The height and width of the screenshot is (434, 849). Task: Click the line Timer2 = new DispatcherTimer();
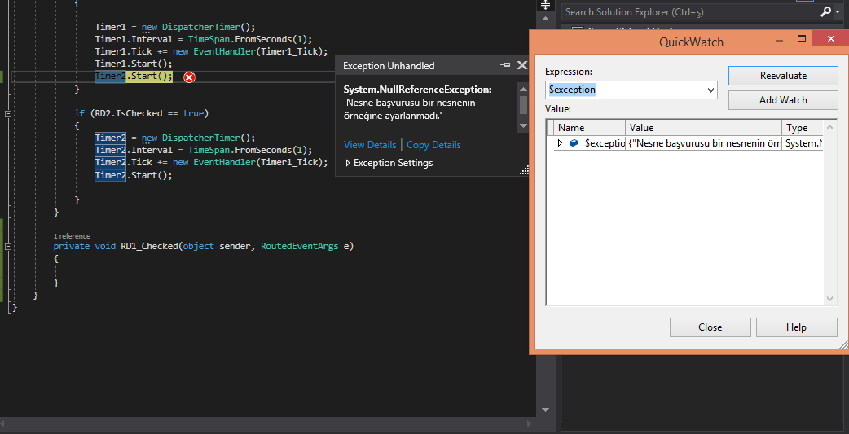click(175, 138)
